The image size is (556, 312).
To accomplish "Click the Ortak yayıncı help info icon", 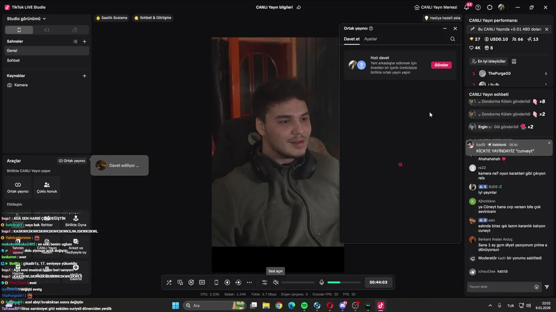I will (x=371, y=29).
